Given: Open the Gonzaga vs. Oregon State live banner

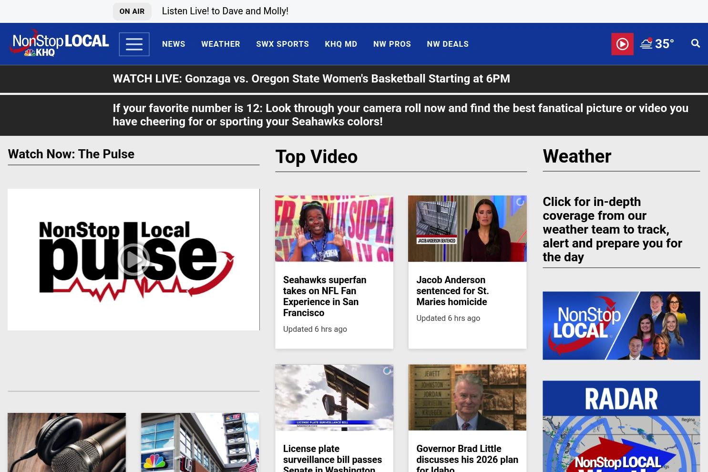Looking at the screenshot, I should [311, 79].
